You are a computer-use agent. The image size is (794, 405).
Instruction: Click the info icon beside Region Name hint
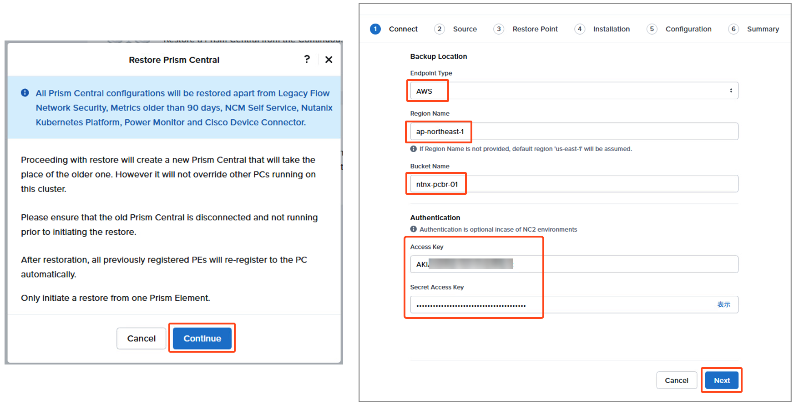[414, 149]
